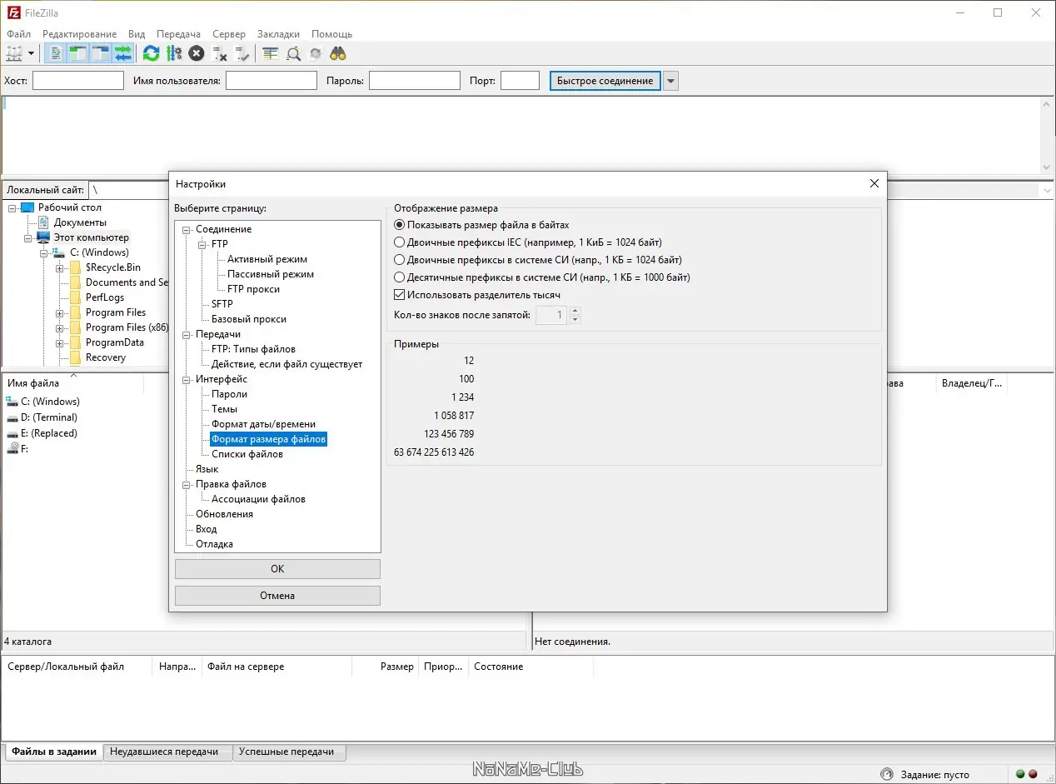Toggle synchronized browsing icon
The image size is (1056, 784).
coord(316,54)
